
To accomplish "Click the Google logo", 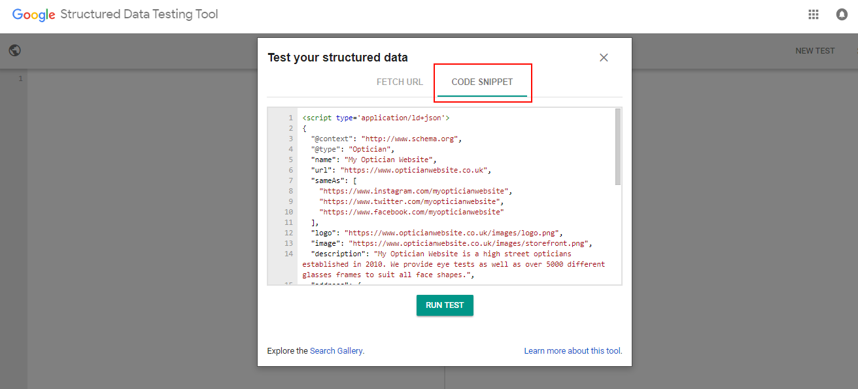I will click(x=33, y=14).
